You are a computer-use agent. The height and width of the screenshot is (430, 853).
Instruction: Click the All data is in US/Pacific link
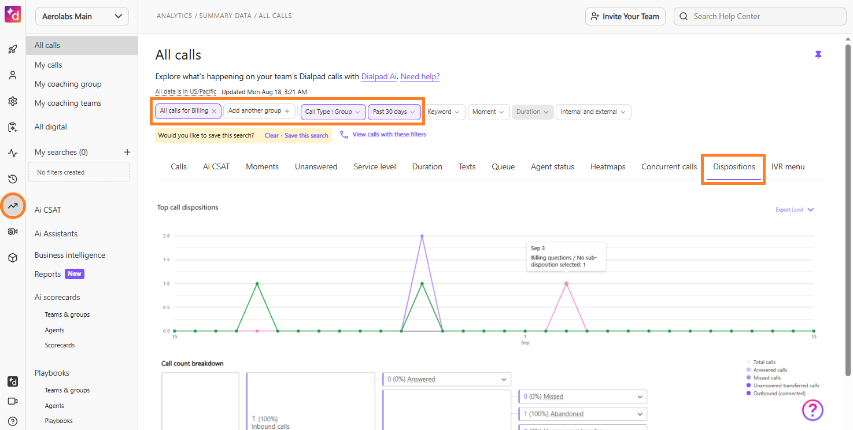point(186,92)
